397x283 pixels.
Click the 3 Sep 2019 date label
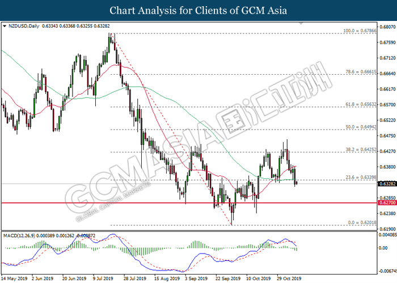(x=196, y=278)
